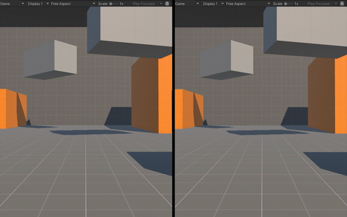Adjust the Scale slider in left panel
Image resolution: width=347 pixels, height=217 pixels.
(x=113, y=4)
